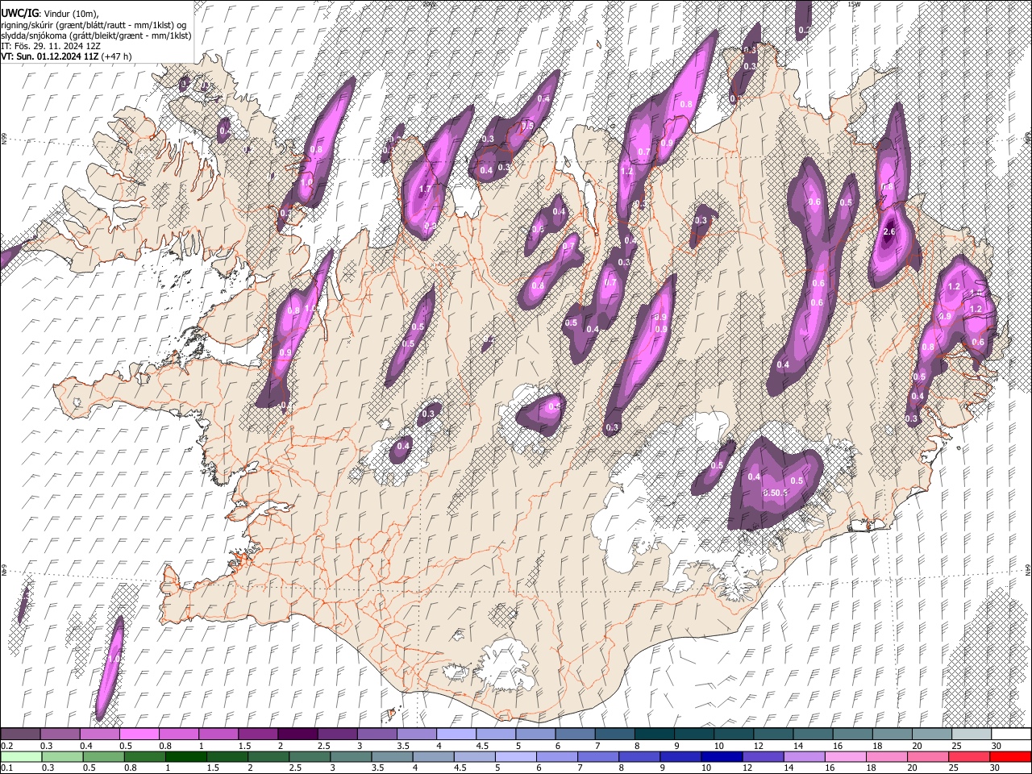Click the dark teal snow swatch between 8 and 9
Image resolution: width=1032 pixels, height=774 pixels.
point(655,734)
